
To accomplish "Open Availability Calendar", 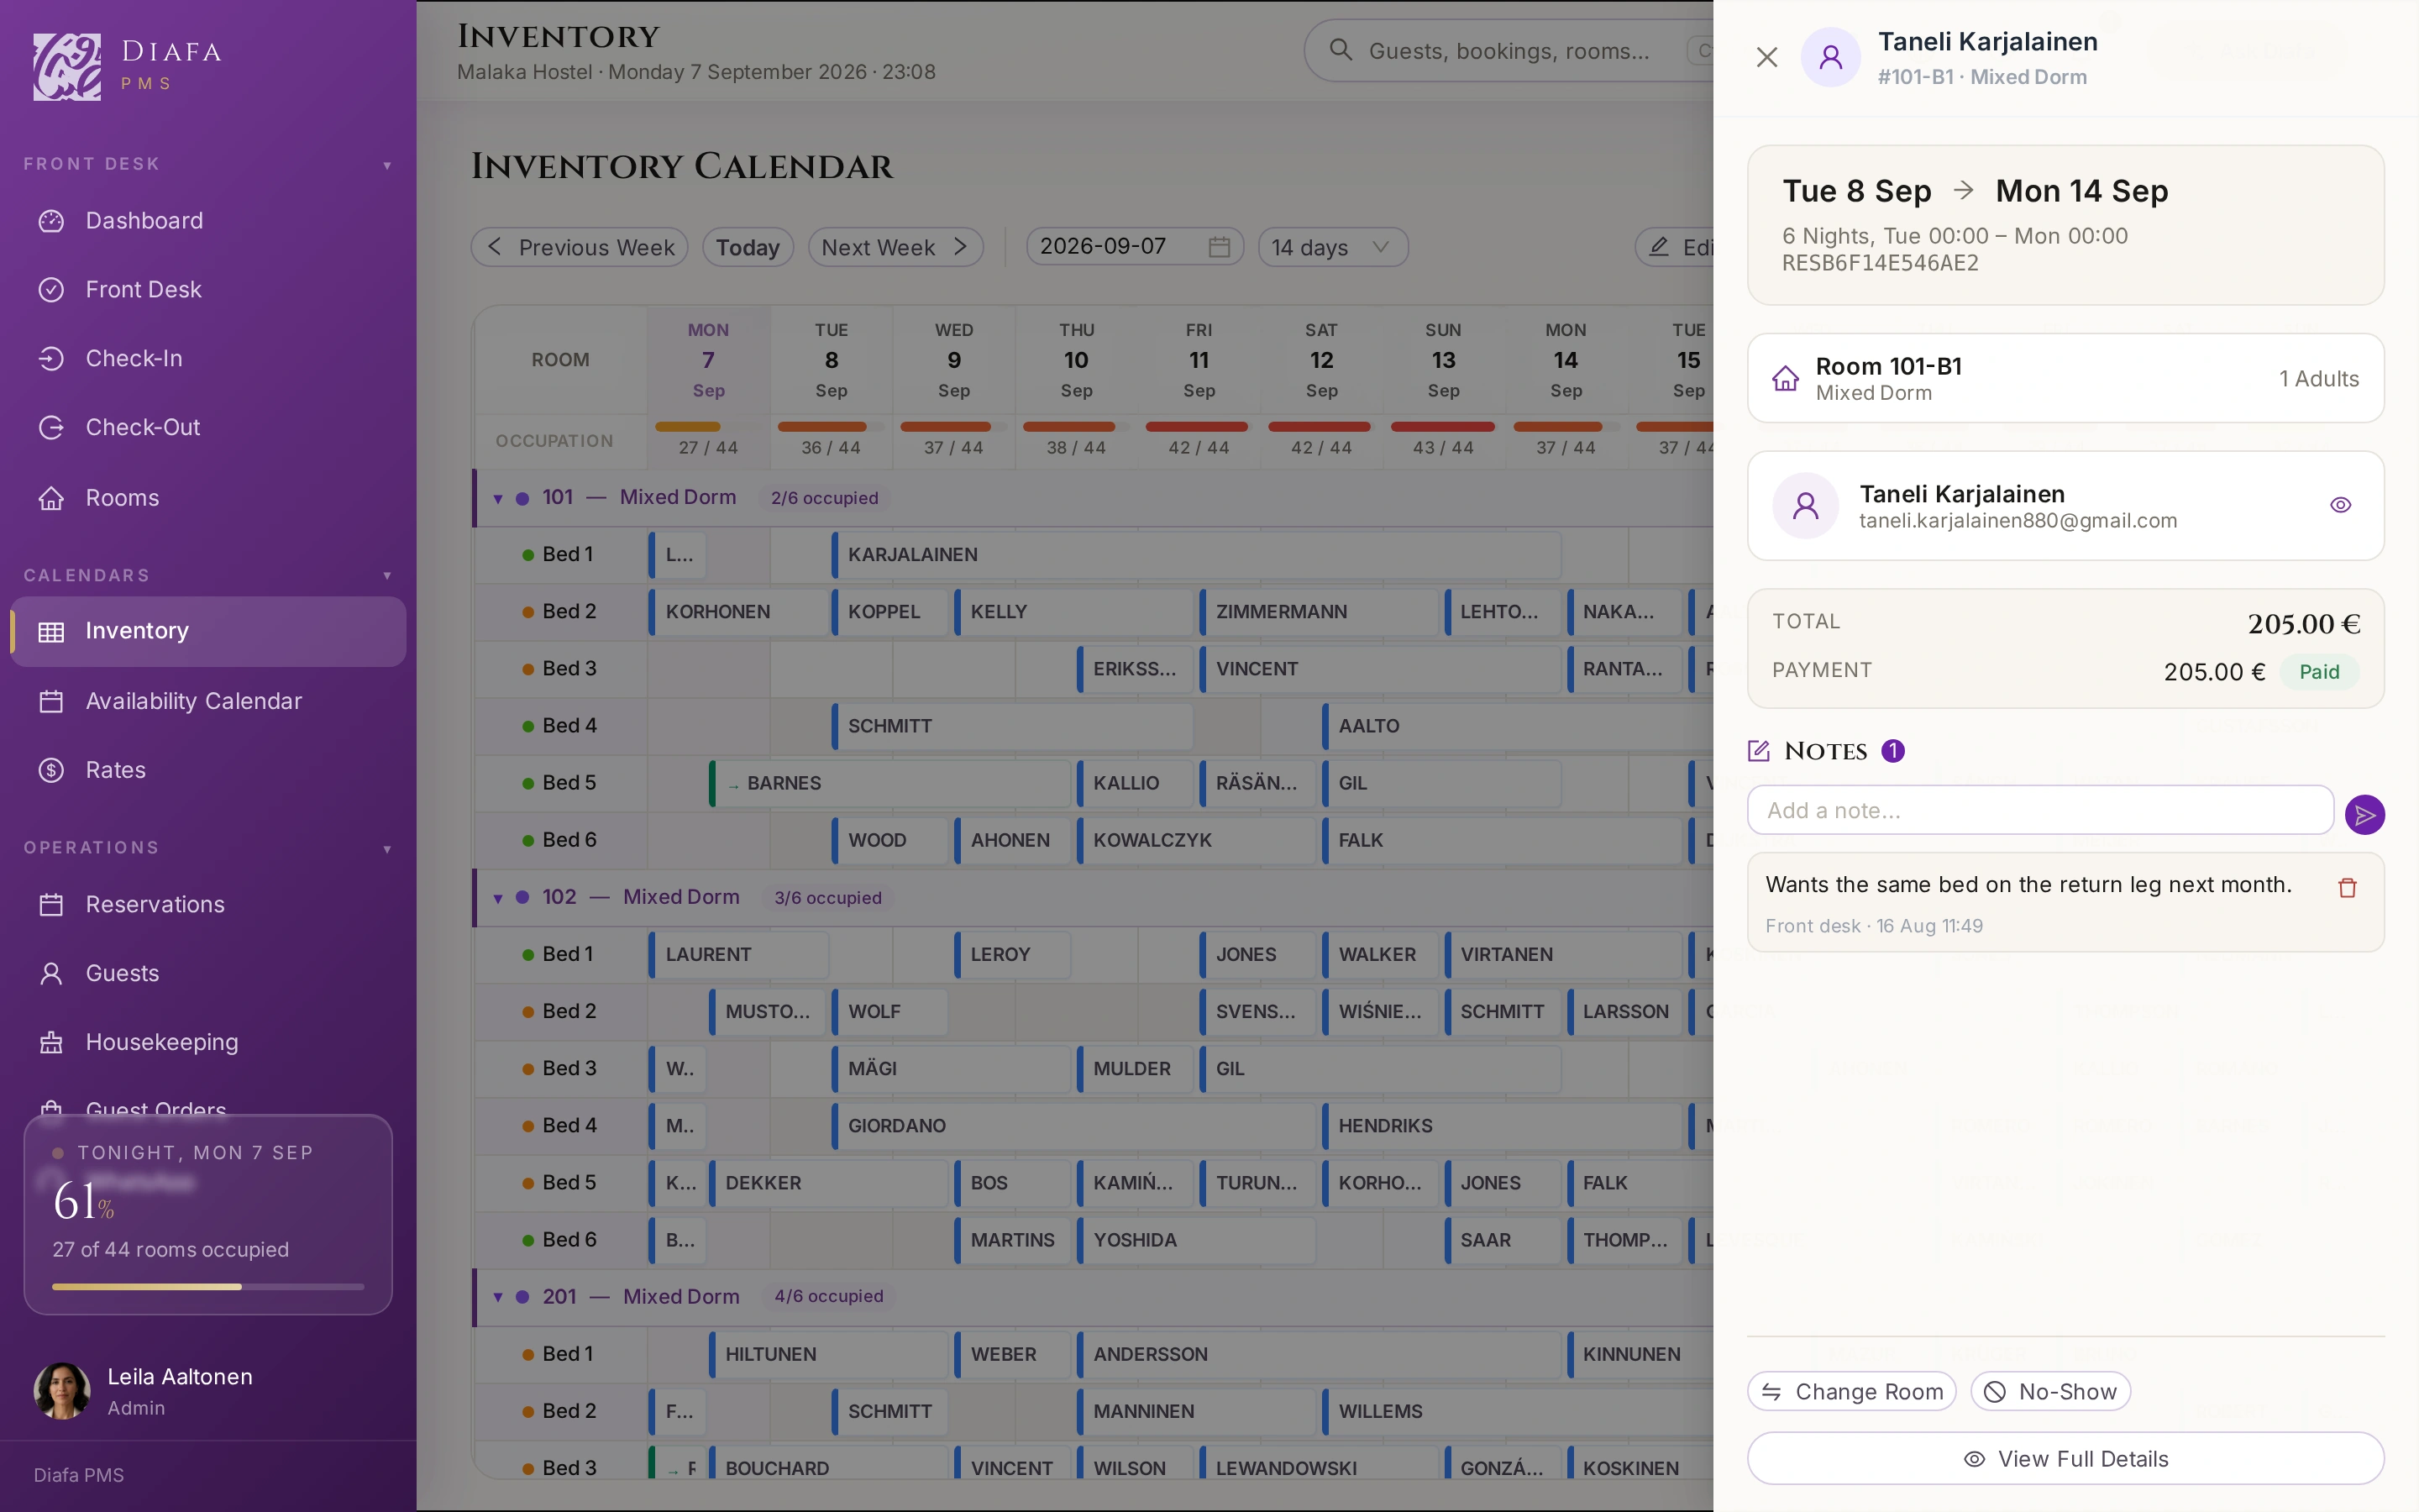I will click(x=208, y=702).
